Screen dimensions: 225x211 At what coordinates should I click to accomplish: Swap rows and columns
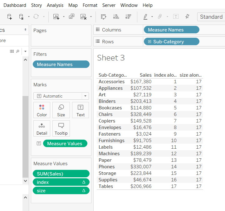104,17
